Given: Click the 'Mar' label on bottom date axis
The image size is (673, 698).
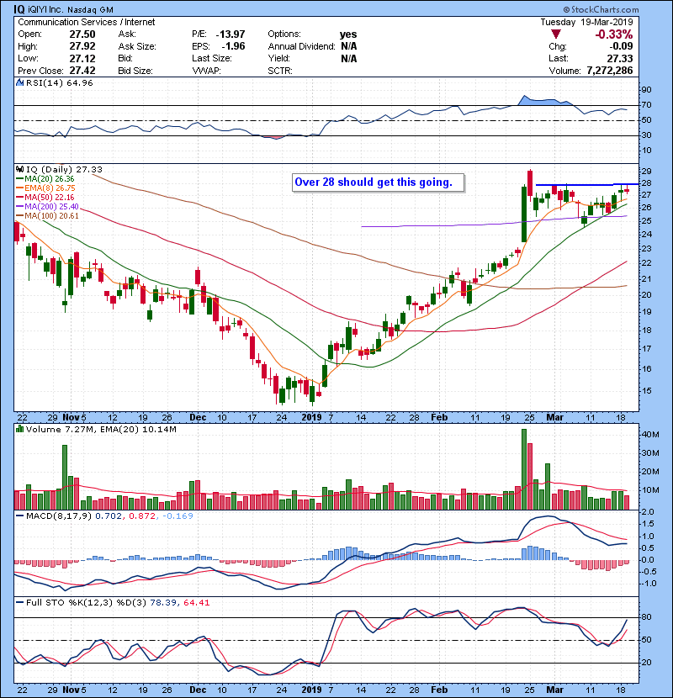Looking at the screenshot, I should (555, 690).
